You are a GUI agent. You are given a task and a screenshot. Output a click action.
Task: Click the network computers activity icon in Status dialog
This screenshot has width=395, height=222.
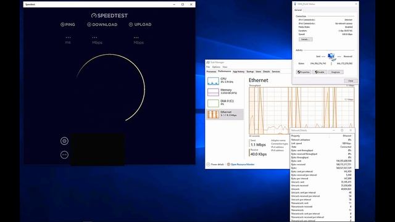(x=331, y=57)
